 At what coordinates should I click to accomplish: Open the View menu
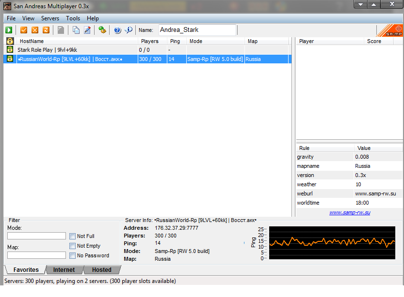point(28,18)
